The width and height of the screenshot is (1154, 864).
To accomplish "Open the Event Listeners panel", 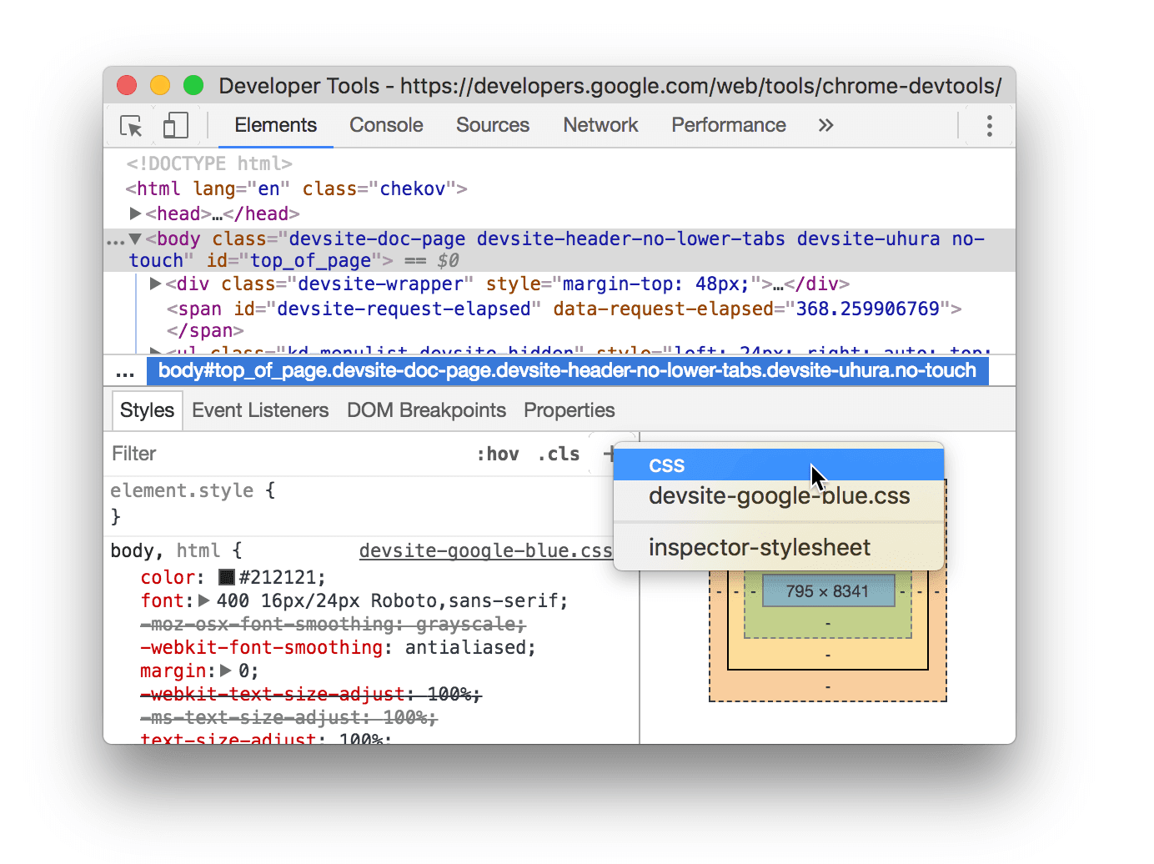I will pos(259,409).
